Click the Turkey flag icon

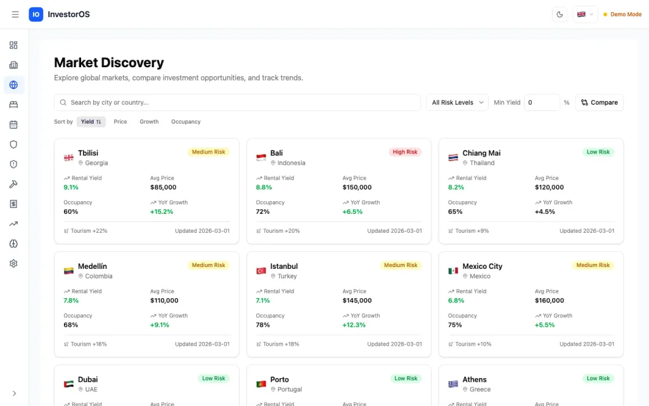click(261, 271)
